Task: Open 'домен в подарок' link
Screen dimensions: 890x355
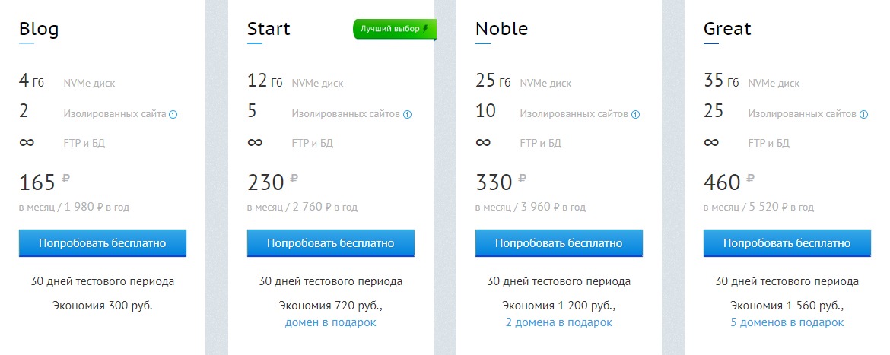Action: click(x=330, y=322)
